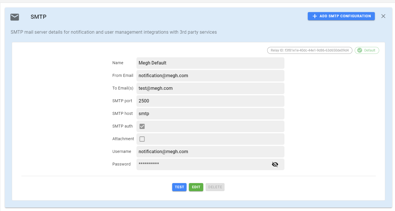Click the plus icon on Add SMTP Configuration

[315, 16]
